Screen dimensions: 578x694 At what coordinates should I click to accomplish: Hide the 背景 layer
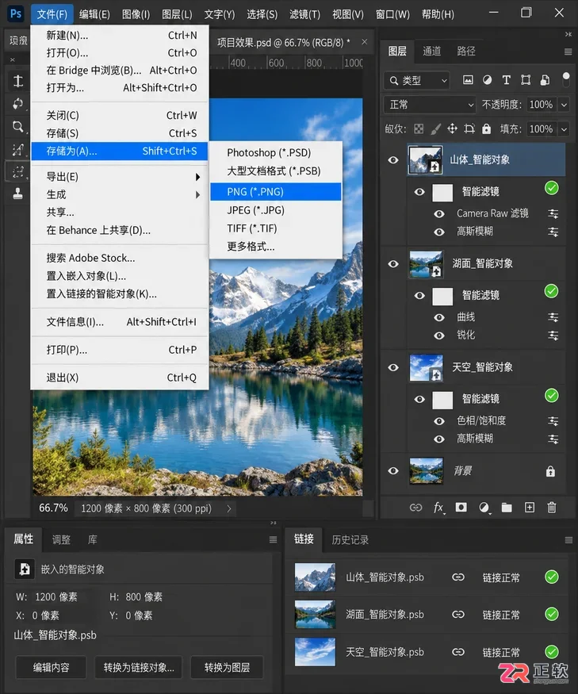point(393,471)
